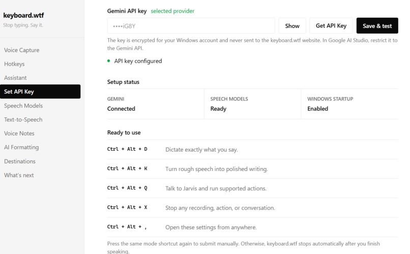
Task: Open AI Formatting settings
Action: pyautogui.click(x=21, y=147)
